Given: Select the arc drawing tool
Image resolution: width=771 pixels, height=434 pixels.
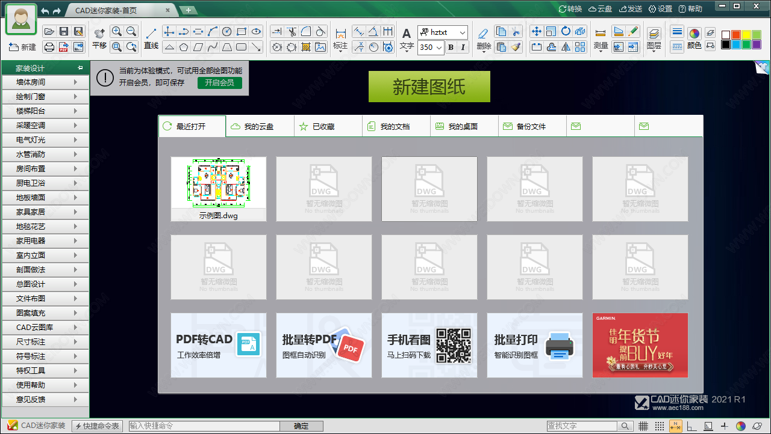Looking at the screenshot, I should pyautogui.click(x=213, y=31).
